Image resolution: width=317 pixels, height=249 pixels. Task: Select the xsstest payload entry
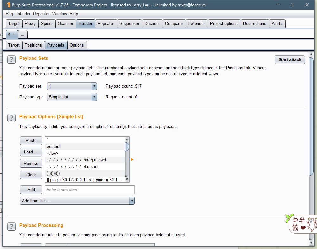click(x=85, y=146)
